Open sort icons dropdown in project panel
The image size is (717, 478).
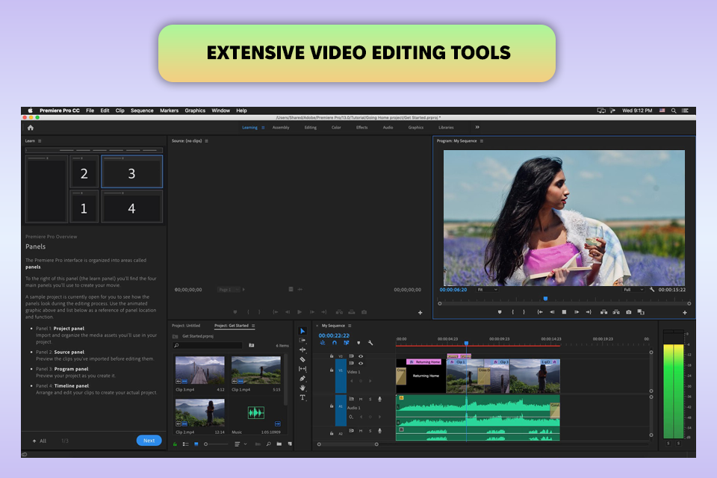240,444
